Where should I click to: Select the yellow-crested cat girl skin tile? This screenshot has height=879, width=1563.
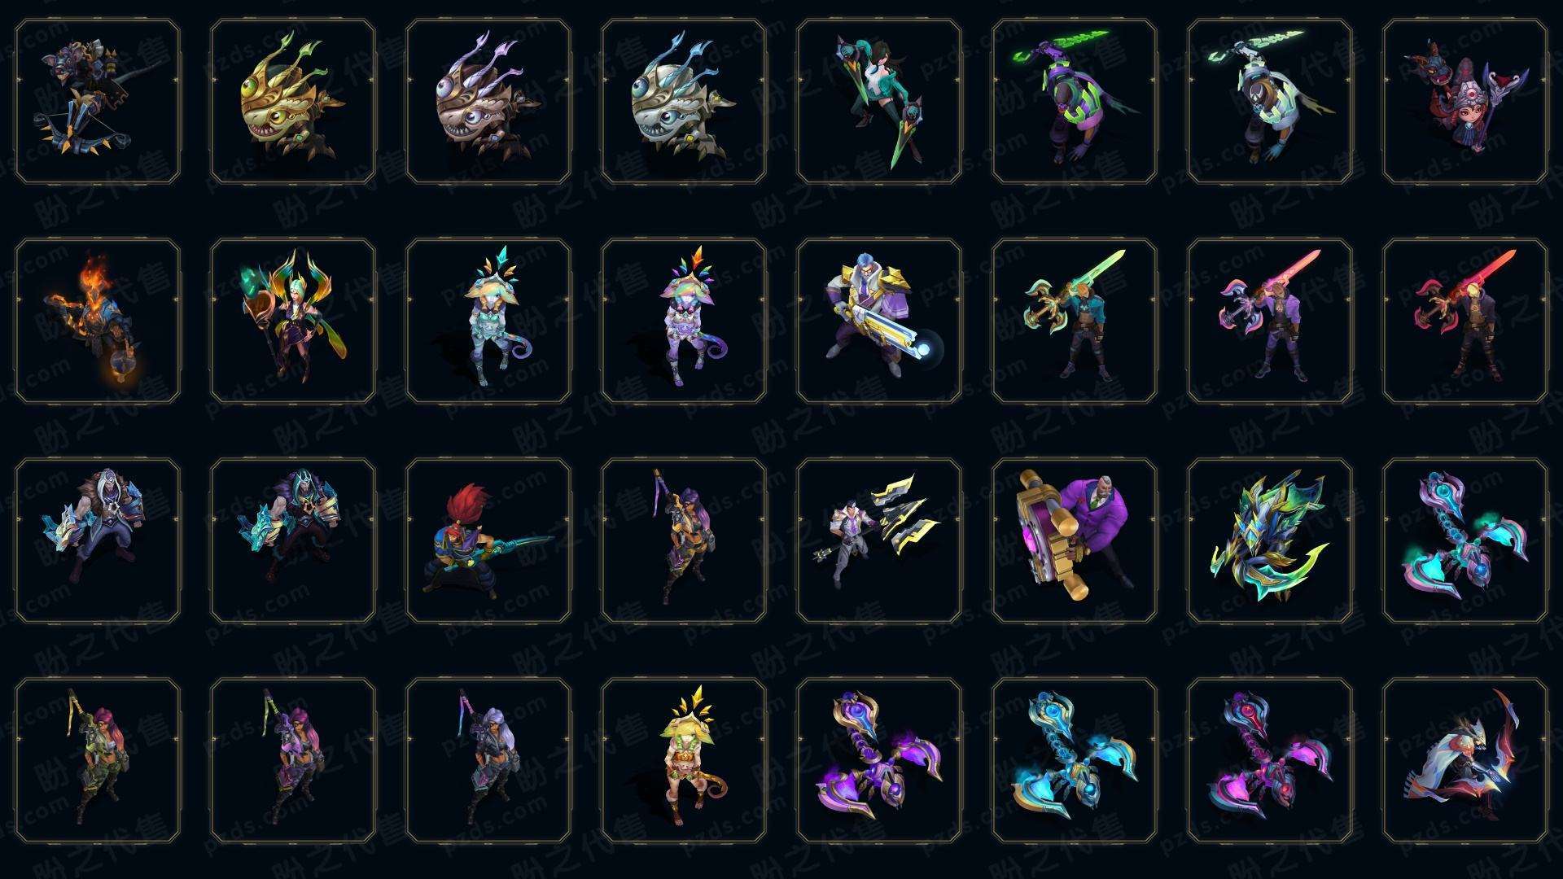684,760
